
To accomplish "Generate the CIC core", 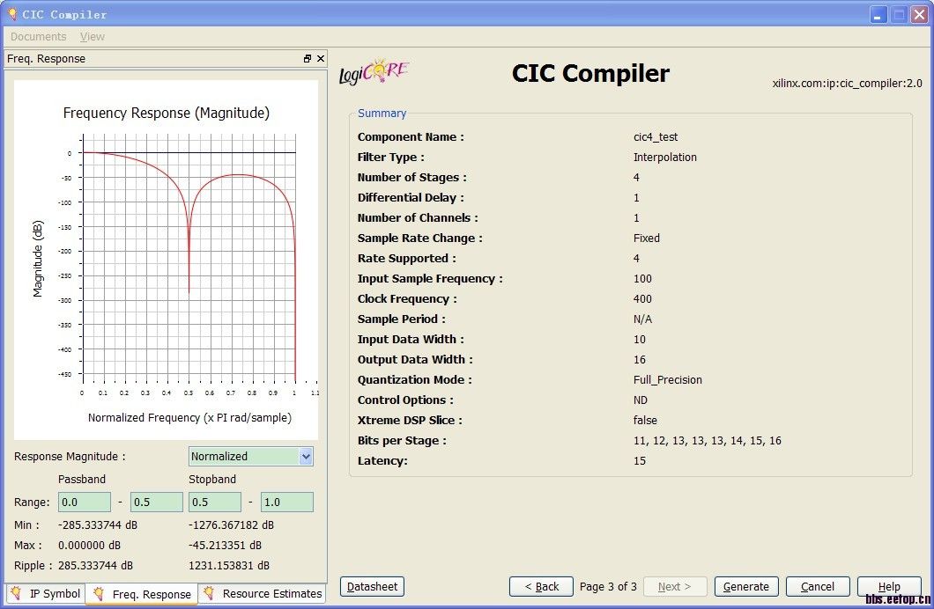I will [x=745, y=586].
